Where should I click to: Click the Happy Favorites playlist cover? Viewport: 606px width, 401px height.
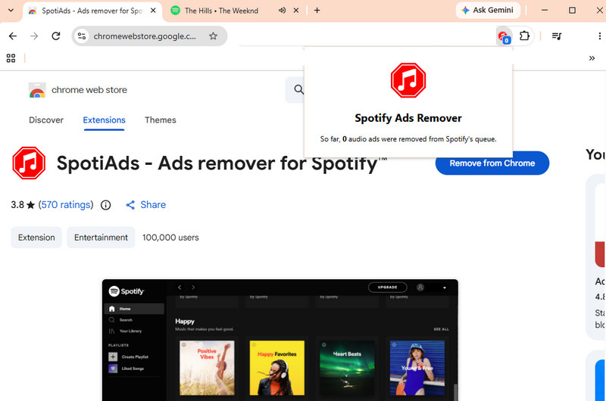(x=276, y=368)
